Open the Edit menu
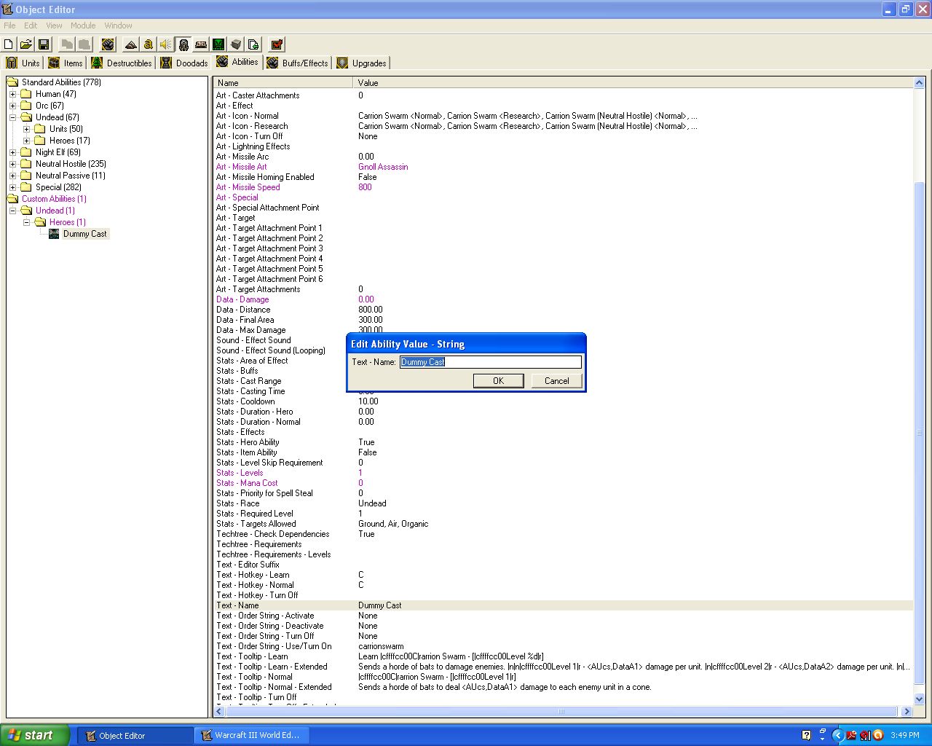The image size is (932, 746). pyautogui.click(x=31, y=25)
